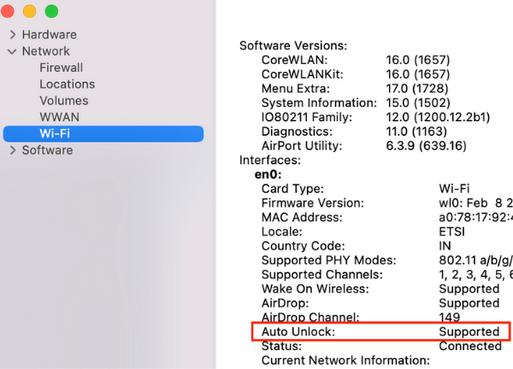This screenshot has width=513, height=369.
Task: Expand the Hardware section chevron
Action: (13, 35)
